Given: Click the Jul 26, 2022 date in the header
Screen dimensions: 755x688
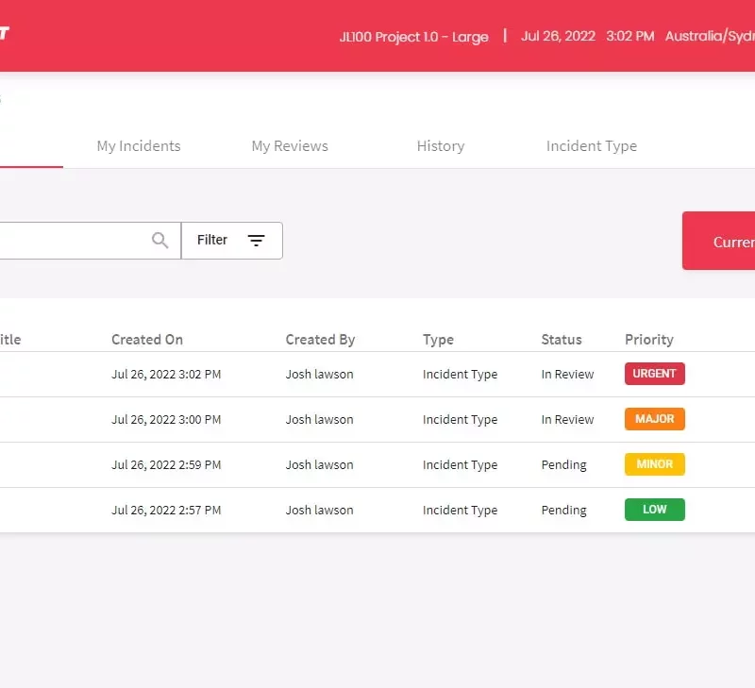Looking at the screenshot, I should [x=558, y=36].
